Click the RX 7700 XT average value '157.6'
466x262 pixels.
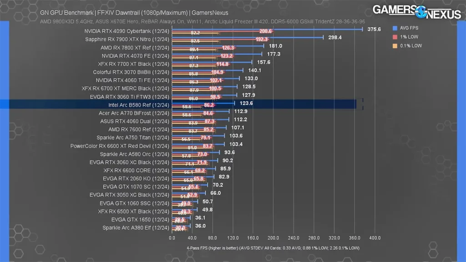point(263,62)
